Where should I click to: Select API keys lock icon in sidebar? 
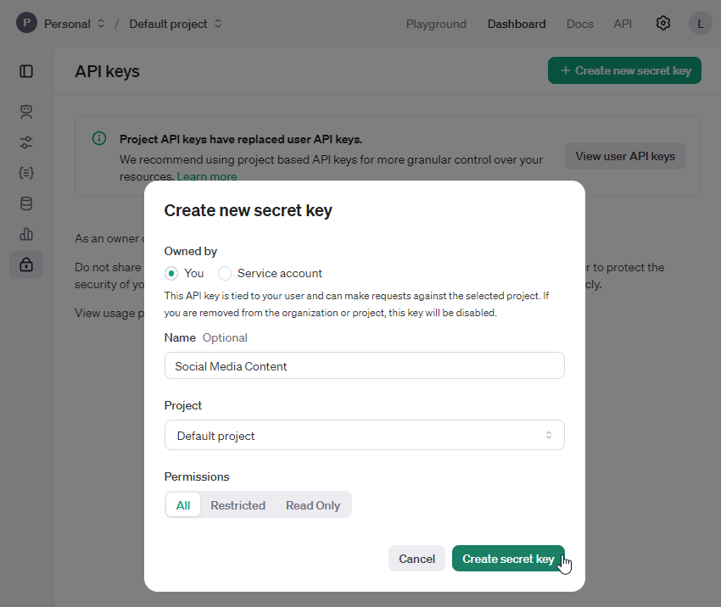tap(26, 265)
